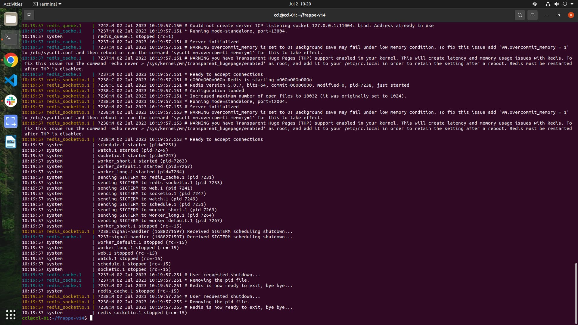Image resolution: width=578 pixels, height=325 pixels.
Task: Expand the system menu arrow
Action: [x=572, y=4]
